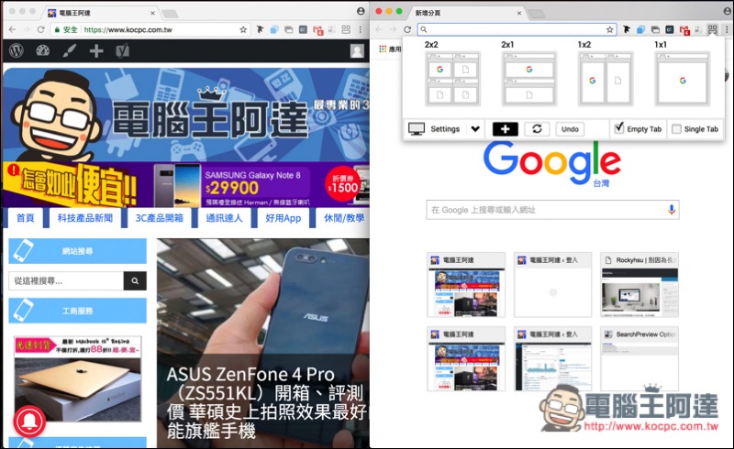
Task: Select the 電腦王阿達 browser tab
Action: pyautogui.click(x=103, y=13)
